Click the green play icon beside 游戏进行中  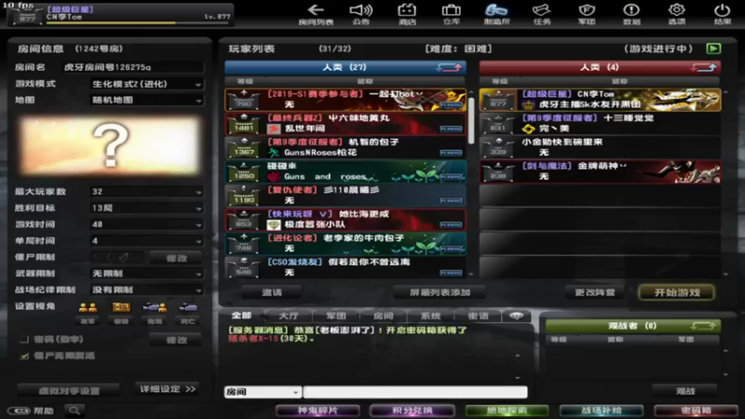pyautogui.click(x=713, y=48)
